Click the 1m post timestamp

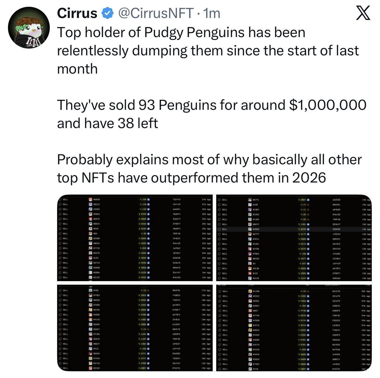[212, 13]
